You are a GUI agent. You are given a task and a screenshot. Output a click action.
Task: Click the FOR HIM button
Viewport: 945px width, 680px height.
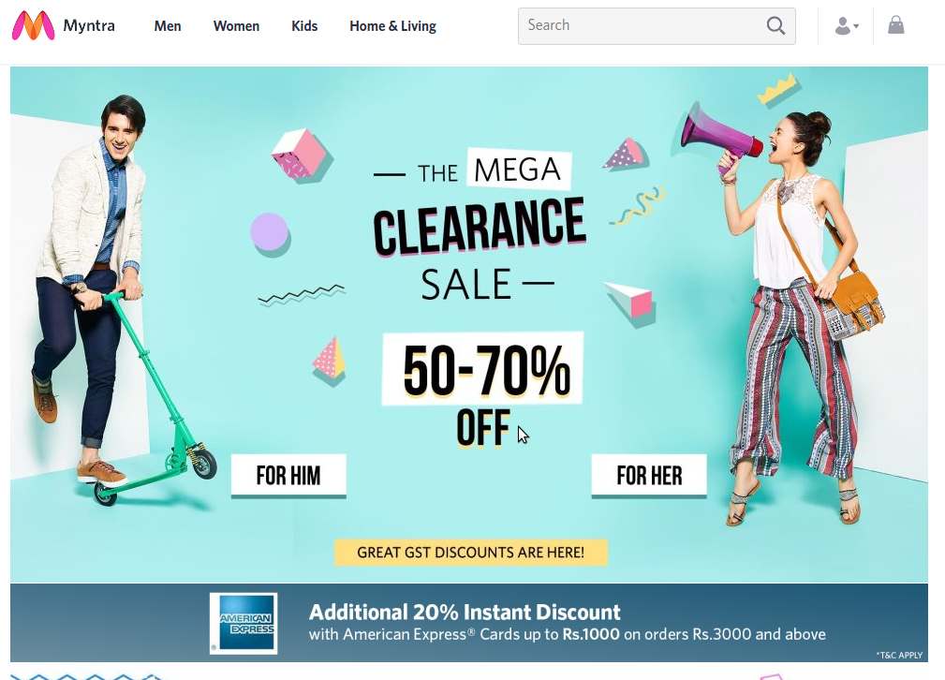tap(288, 476)
